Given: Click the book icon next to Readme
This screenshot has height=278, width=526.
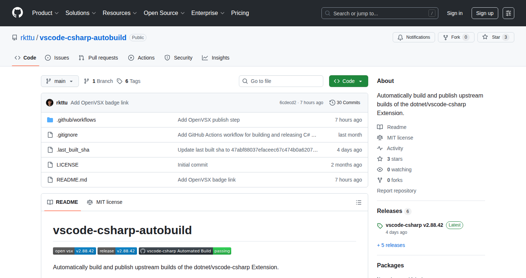Looking at the screenshot, I should coord(380,127).
